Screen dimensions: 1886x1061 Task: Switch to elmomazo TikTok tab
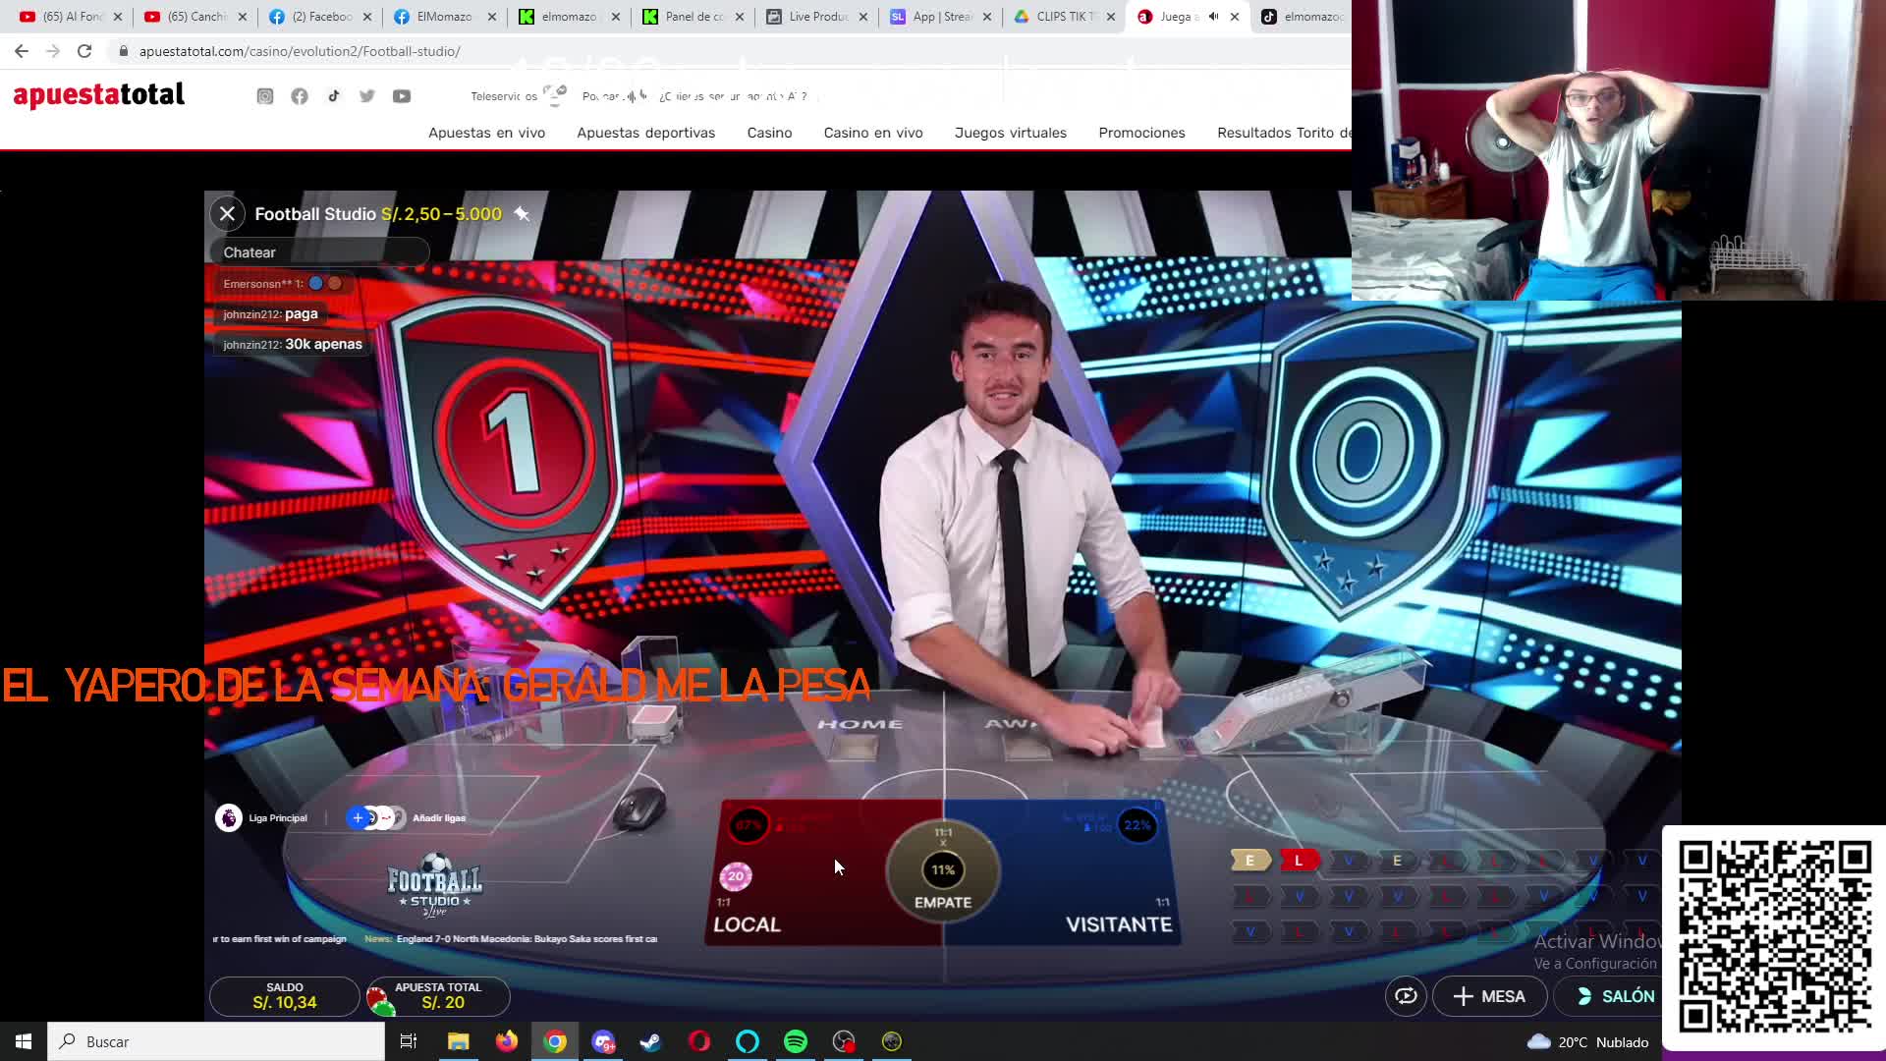click(x=1304, y=17)
